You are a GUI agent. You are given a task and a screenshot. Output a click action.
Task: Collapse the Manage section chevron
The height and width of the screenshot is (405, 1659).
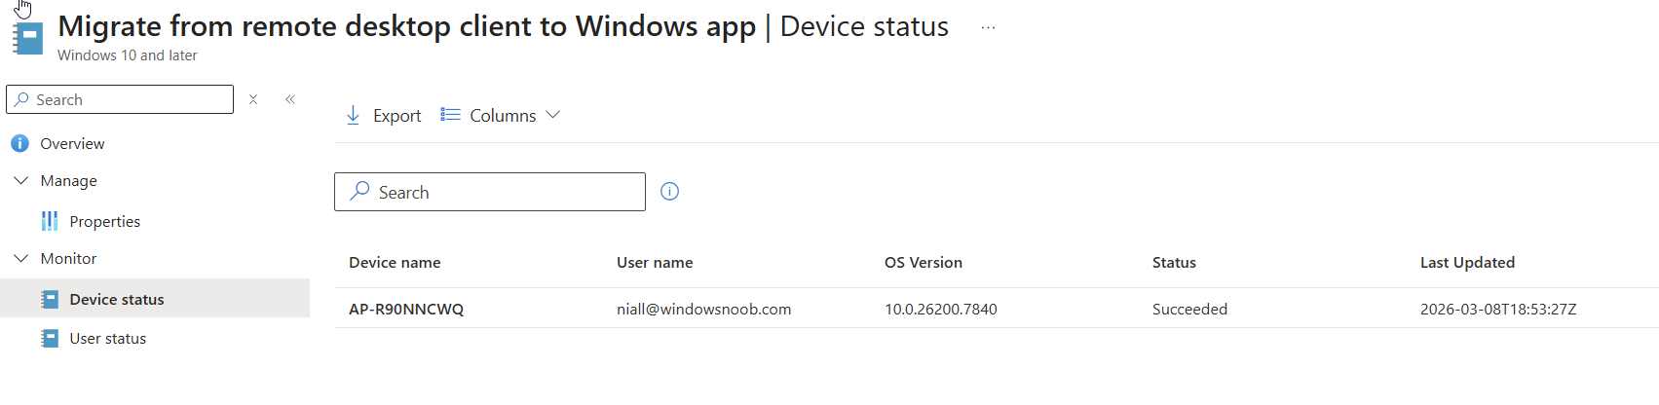(20, 180)
